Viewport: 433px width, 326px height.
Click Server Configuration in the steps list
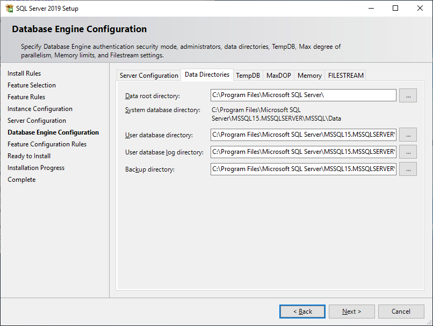[x=37, y=121]
